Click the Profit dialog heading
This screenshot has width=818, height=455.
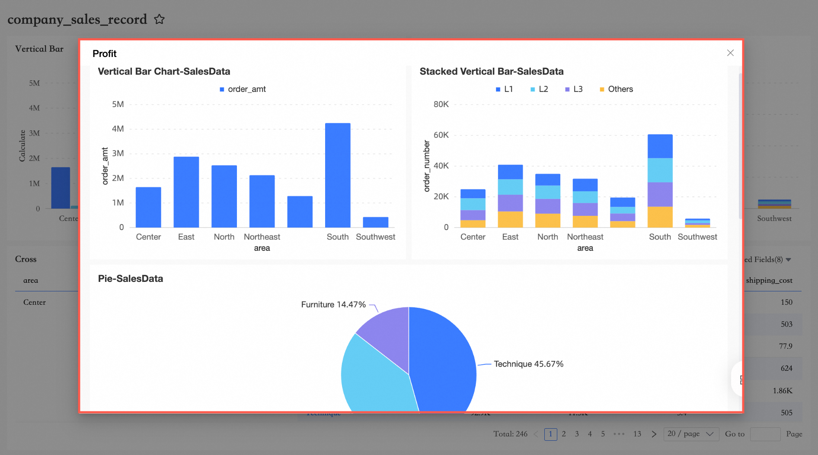[x=105, y=54]
